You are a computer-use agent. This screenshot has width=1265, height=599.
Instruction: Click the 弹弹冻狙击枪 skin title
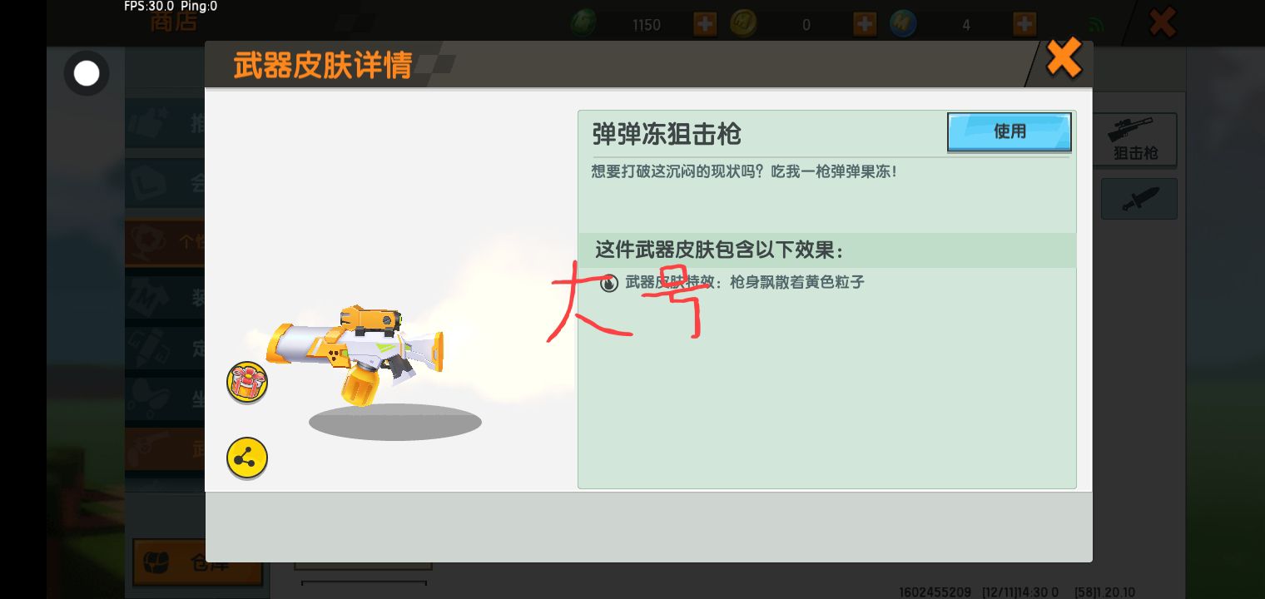667,134
